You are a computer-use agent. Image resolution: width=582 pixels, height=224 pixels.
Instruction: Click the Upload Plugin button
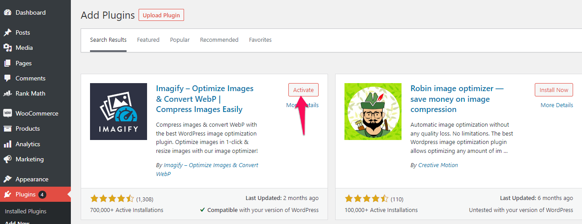pyautogui.click(x=161, y=15)
